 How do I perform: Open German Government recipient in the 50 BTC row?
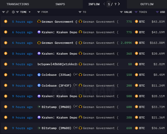(99, 64)
